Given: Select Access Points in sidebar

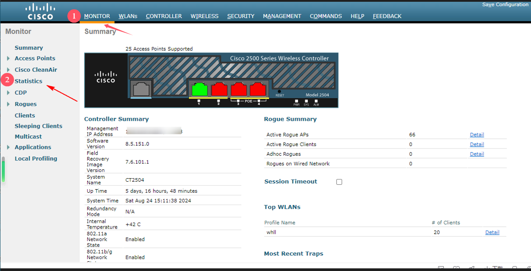Looking at the screenshot, I should tap(35, 58).
